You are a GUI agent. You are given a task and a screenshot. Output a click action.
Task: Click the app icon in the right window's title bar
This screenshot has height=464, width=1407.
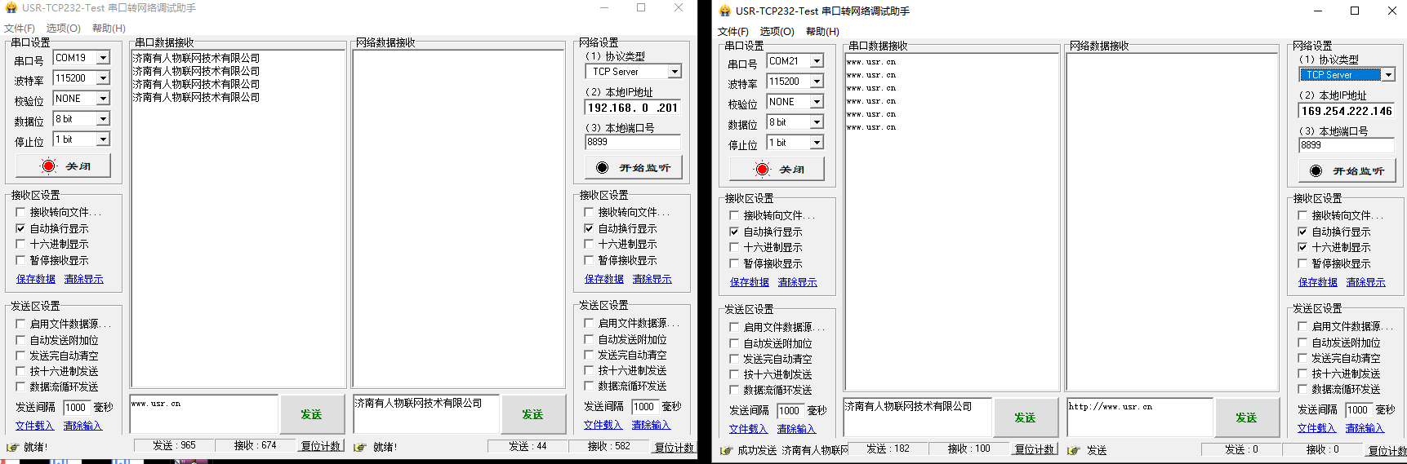coord(724,11)
